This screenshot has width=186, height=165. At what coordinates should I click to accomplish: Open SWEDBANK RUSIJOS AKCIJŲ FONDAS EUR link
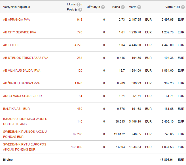pyautogui.click(x=25, y=134)
